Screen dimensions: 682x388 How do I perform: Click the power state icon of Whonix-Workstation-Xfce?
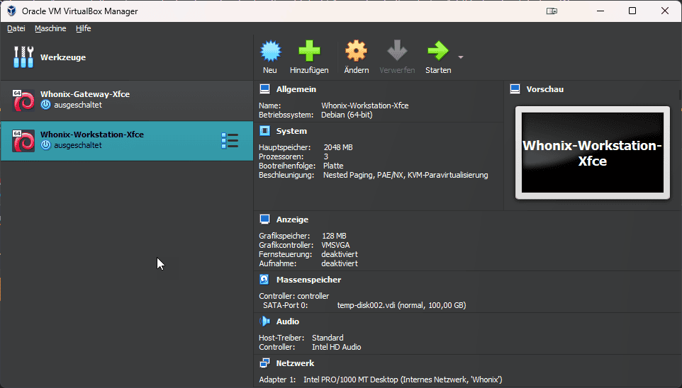[45, 145]
